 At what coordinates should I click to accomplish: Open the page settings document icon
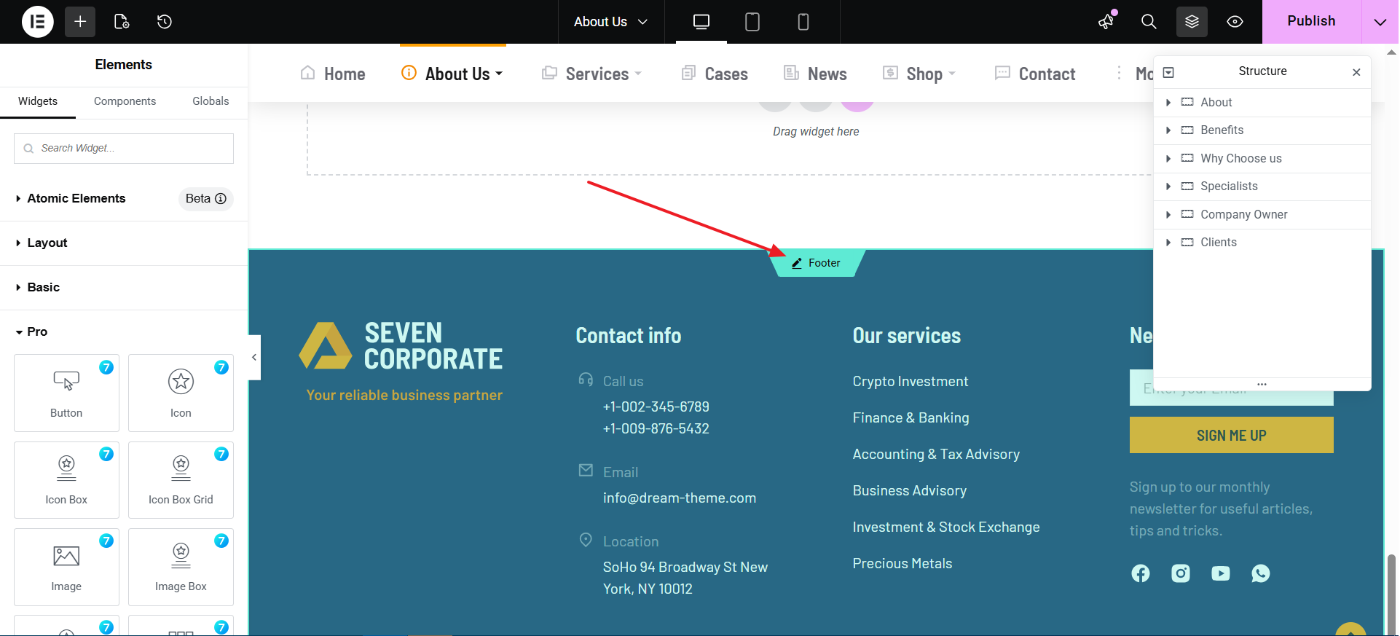pos(122,22)
